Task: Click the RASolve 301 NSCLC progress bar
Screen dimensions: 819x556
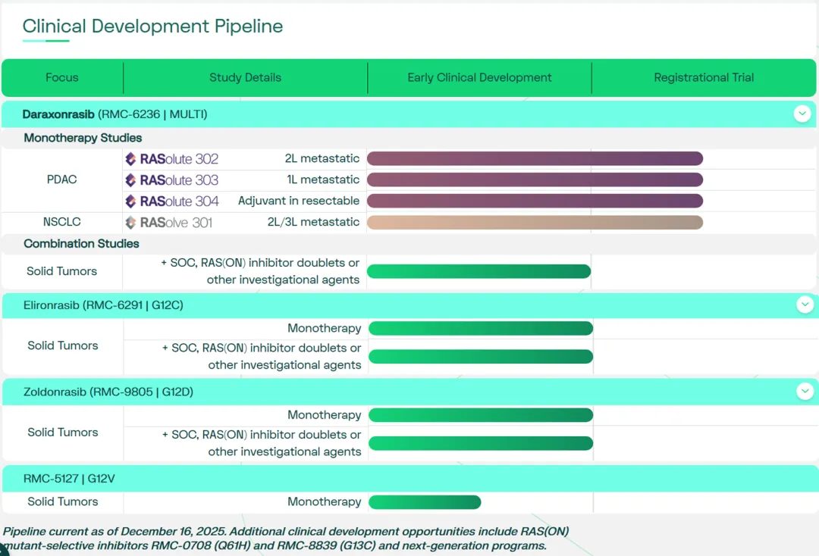Action: [x=535, y=222]
